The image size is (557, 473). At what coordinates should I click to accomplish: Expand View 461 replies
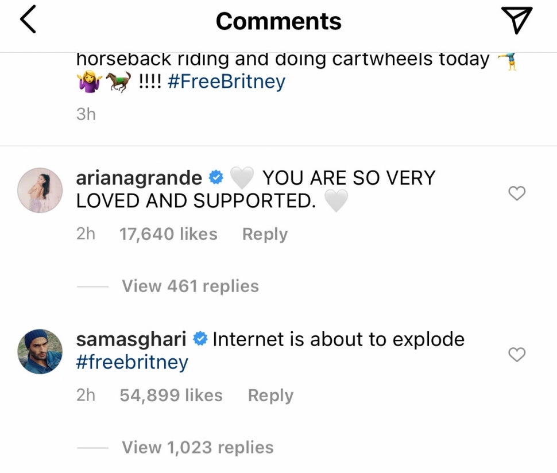[x=190, y=286]
